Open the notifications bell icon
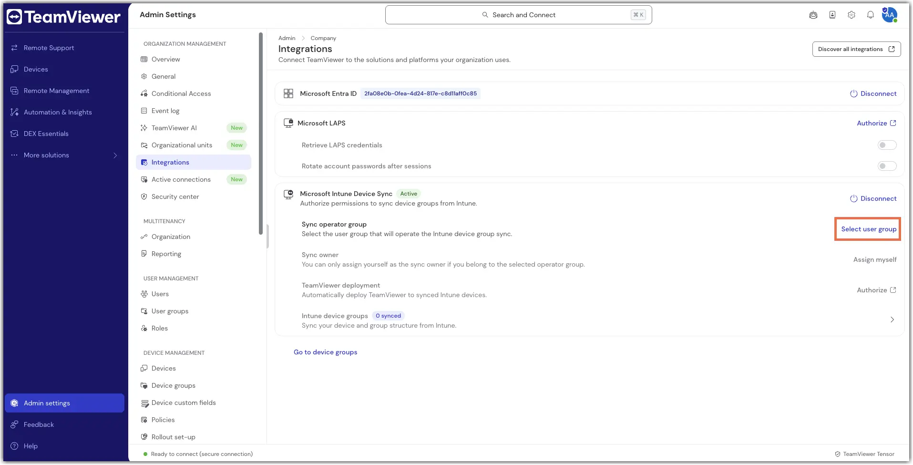This screenshot has width=913, height=465. [x=871, y=15]
